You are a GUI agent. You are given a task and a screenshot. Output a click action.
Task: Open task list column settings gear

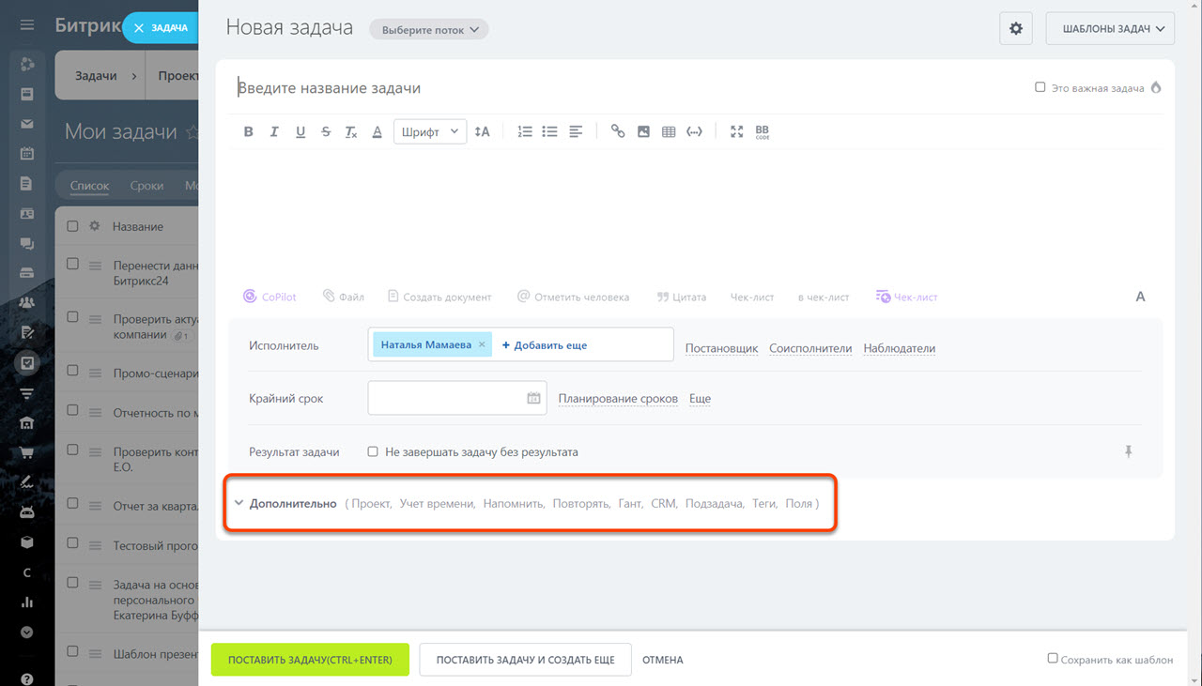[x=94, y=226]
